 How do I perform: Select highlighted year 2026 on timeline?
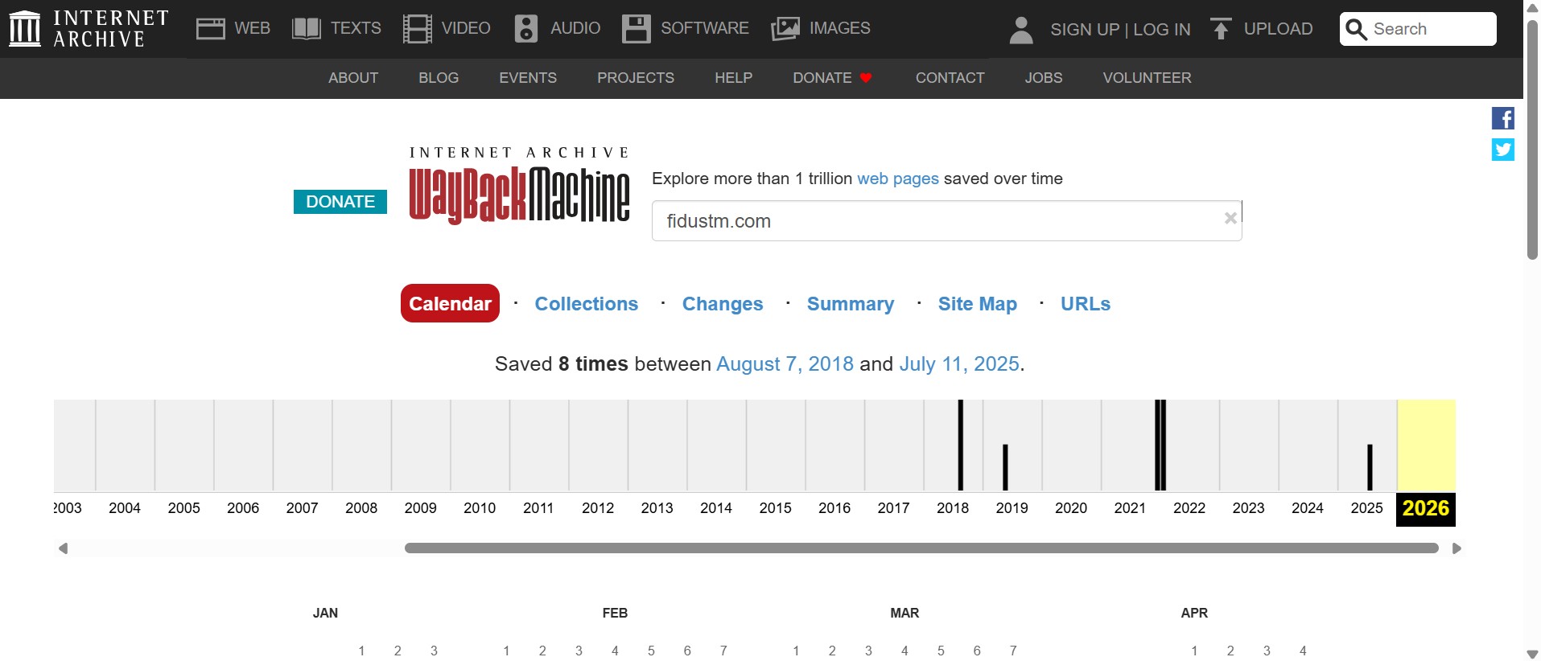[x=1426, y=509]
